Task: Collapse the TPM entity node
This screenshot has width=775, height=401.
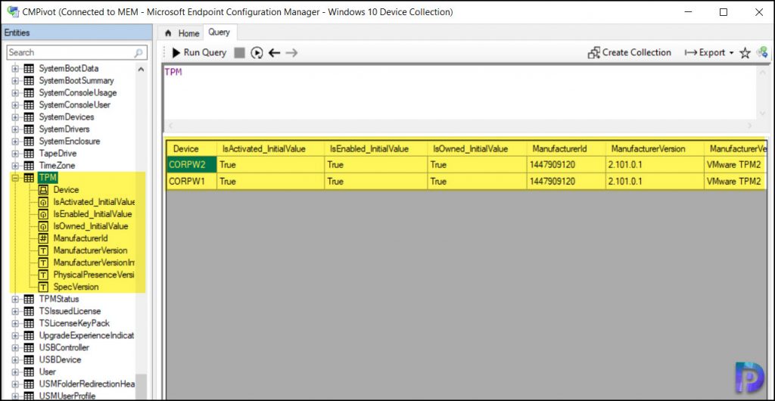Action: click(15, 177)
